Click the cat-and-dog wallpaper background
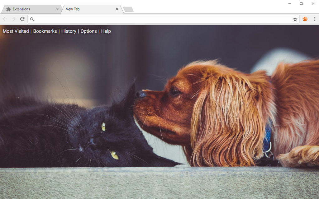This screenshot has width=319, height=199. (x=159, y=118)
